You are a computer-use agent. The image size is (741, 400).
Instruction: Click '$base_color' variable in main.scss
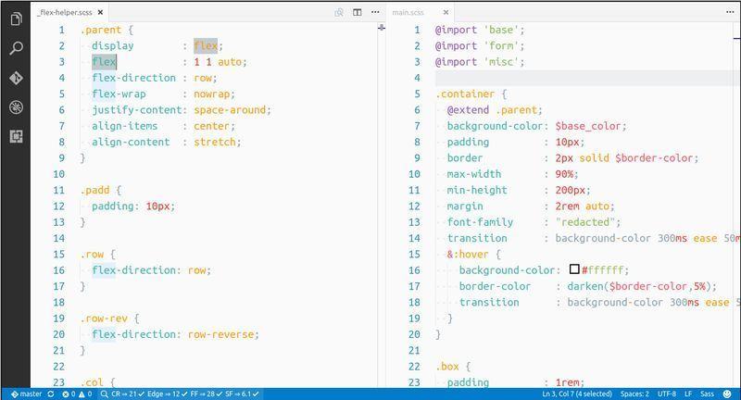[588, 126]
